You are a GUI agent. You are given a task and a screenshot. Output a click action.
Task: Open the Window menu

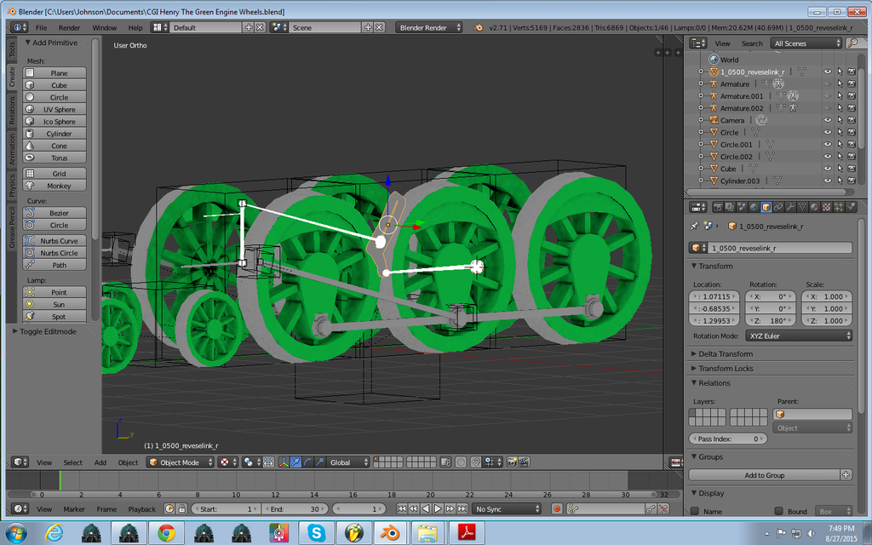[x=105, y=27]
